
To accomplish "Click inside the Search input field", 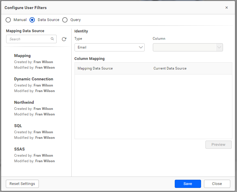I will click(x=28, y=39).
